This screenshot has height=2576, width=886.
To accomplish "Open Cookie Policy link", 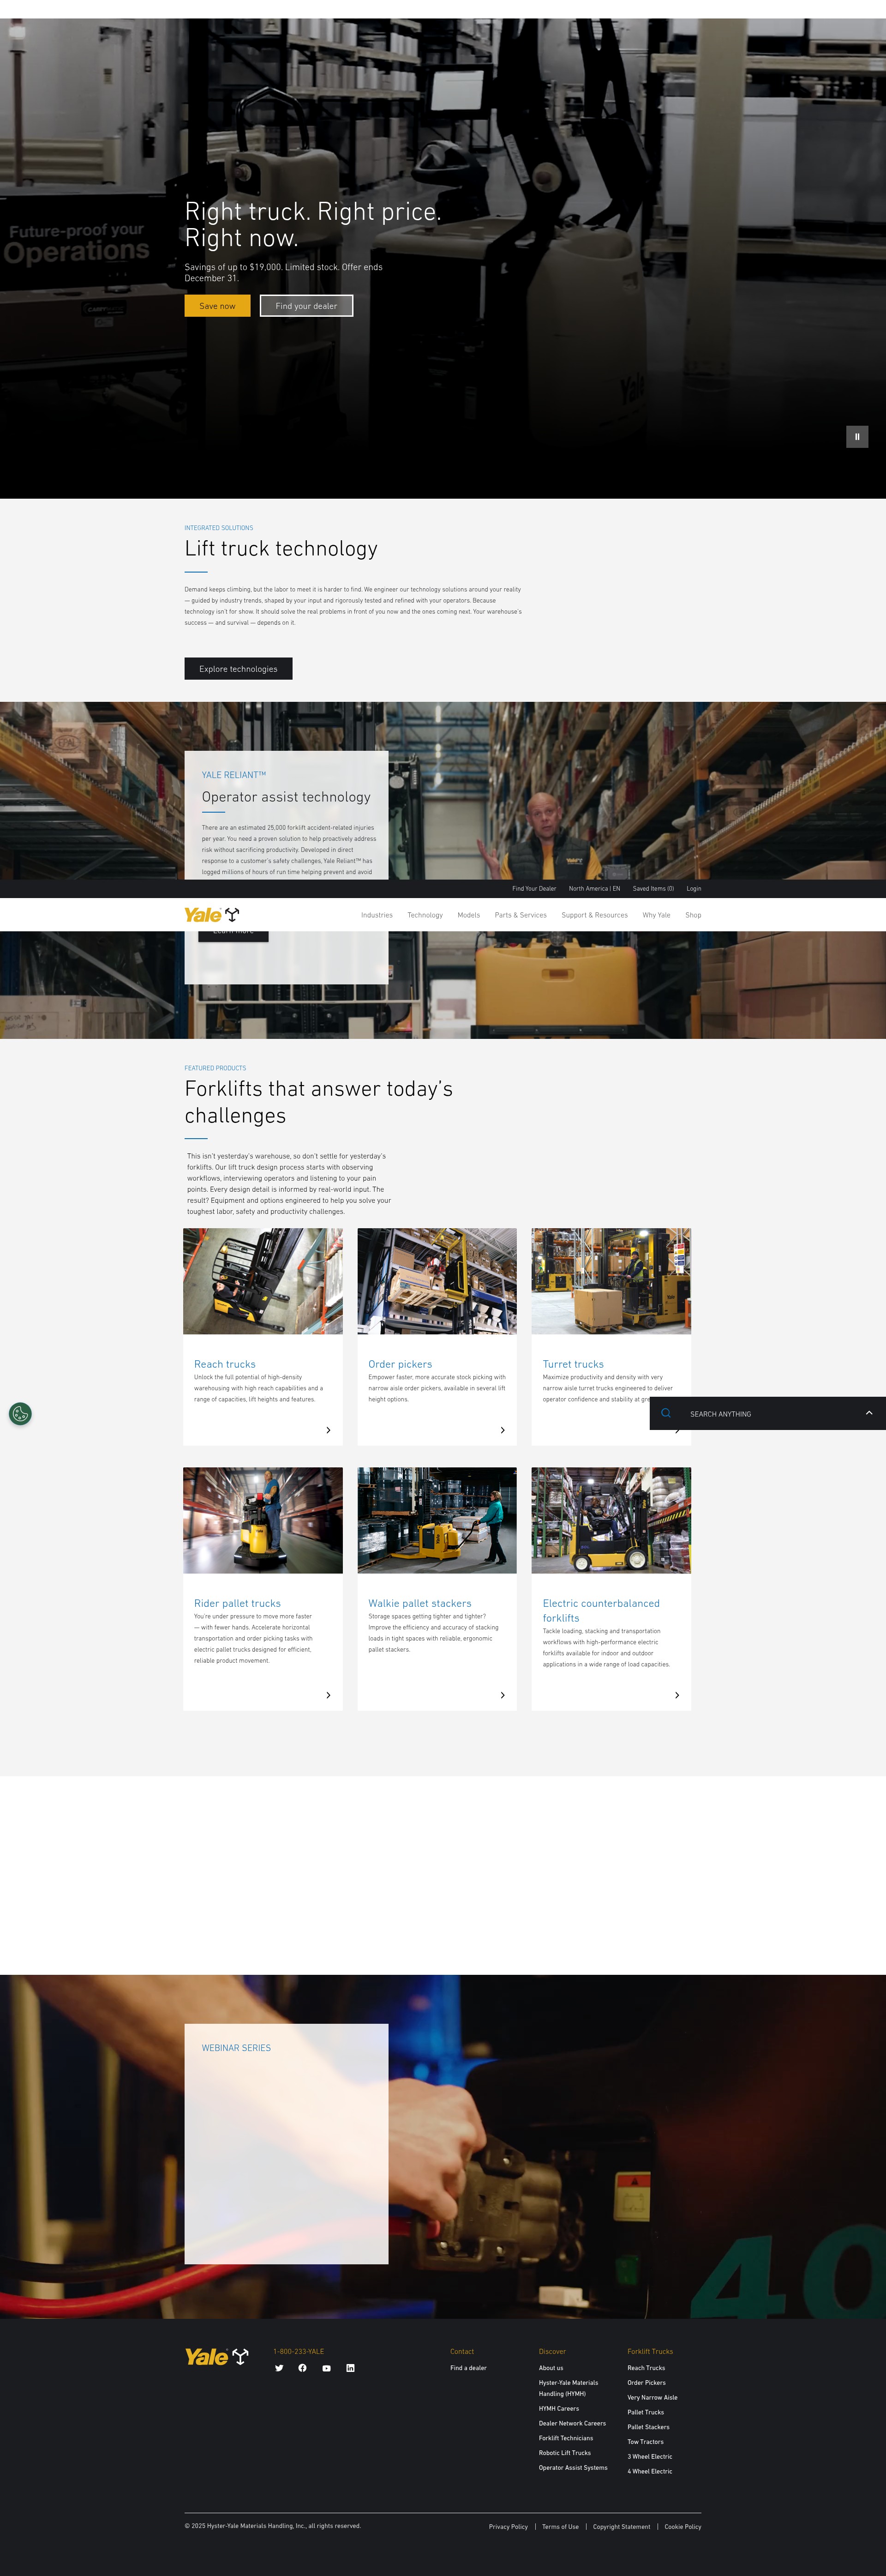I will click(x=683, y=2527).
